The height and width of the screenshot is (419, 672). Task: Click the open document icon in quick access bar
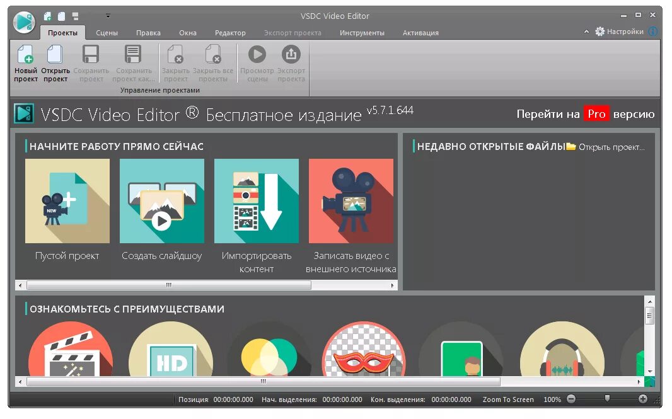(x=62, y=16)
